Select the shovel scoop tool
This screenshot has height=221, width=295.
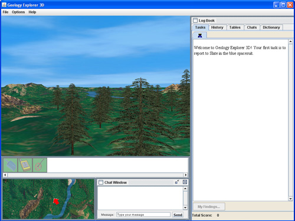(x=11, y=165)
